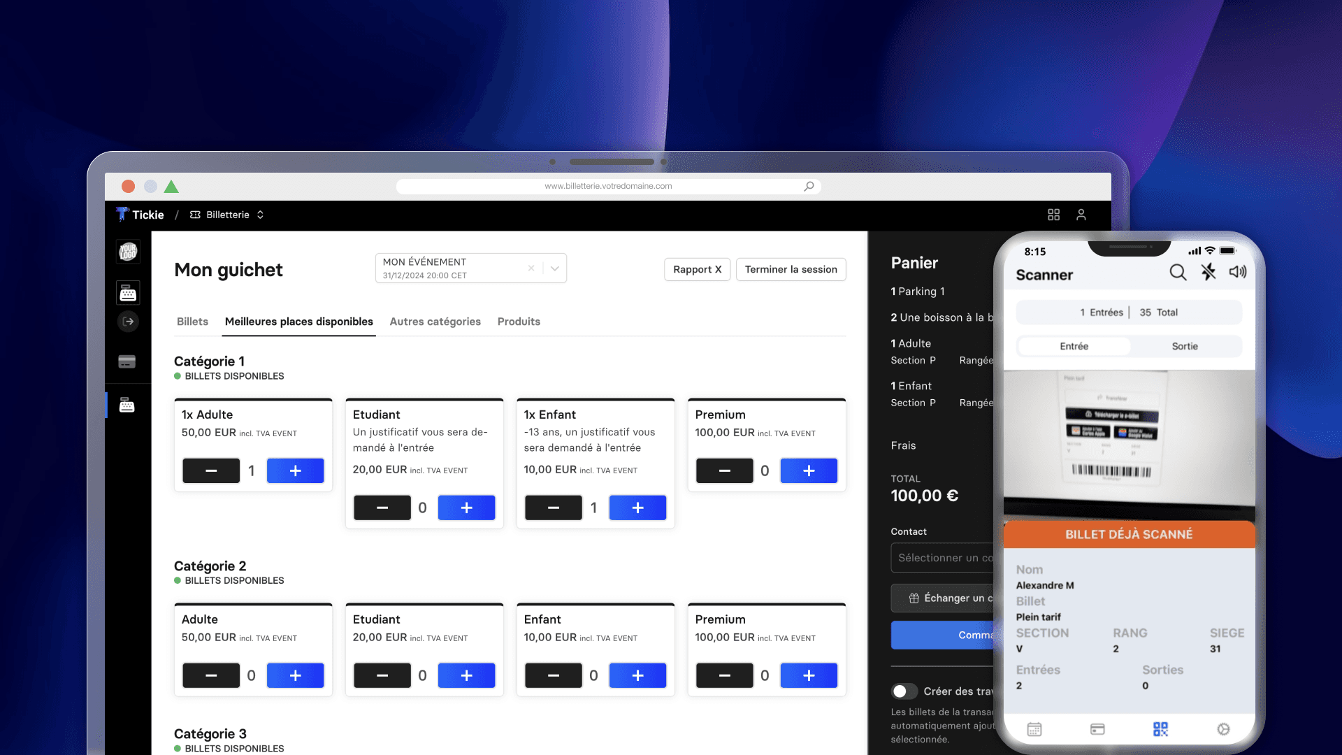This screenshot has height=755, width=1342.
Task: Toggle Entrée mode in scanner app
Action: (x=1072, y=345)
